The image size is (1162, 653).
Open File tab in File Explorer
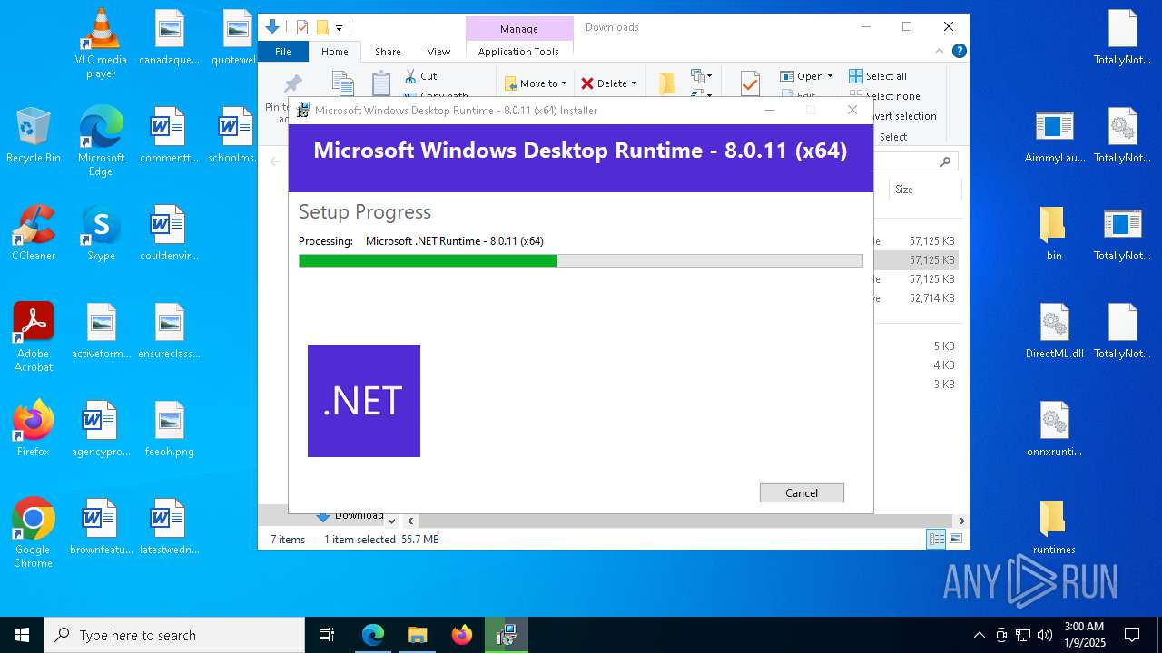[x=283, y=52]
